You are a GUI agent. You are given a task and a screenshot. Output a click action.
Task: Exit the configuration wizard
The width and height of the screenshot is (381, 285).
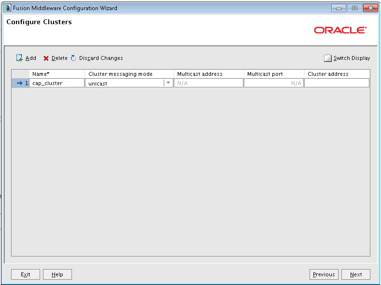pos(26,274)
